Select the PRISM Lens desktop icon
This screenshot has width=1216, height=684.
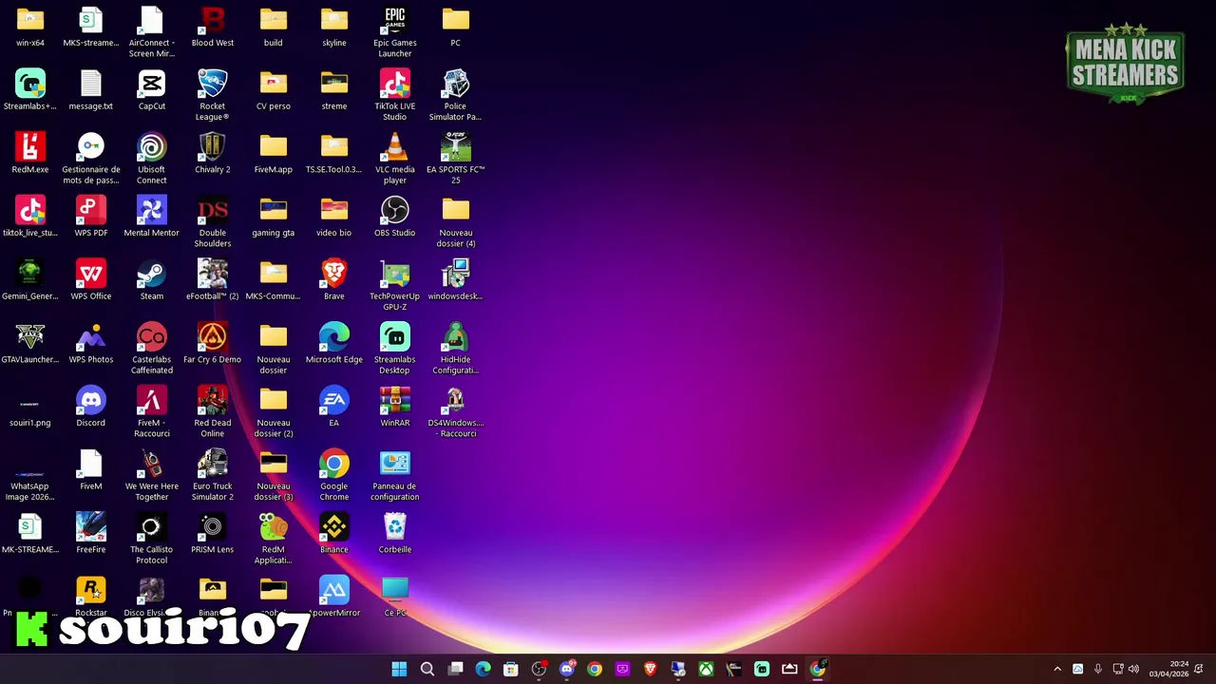213,532
